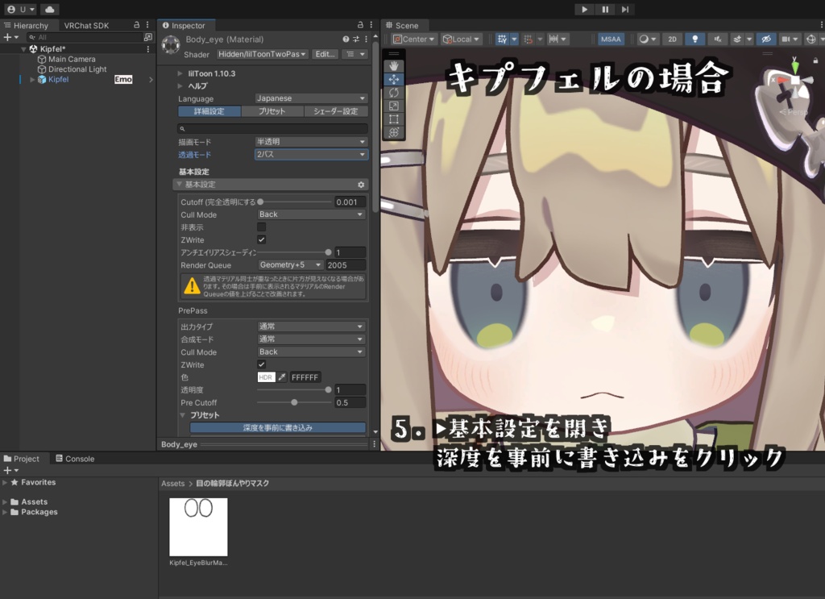
Task: Select the シェーダー設定 tab
Action: (336, 111)
